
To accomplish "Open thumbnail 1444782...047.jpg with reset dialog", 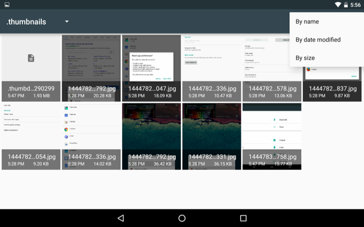I will point(151,68).
